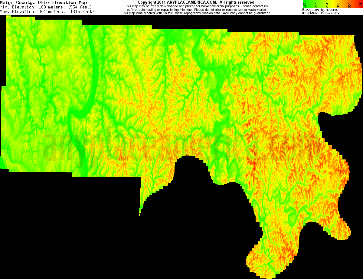
Task: Click the "215" tick on the elevation scale
Action: (x=316, y=5)
